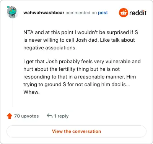The height and width of the screenshot is (144, 153).
Task: Click 'negative associations' text line
Action: [x=50, y=47]
